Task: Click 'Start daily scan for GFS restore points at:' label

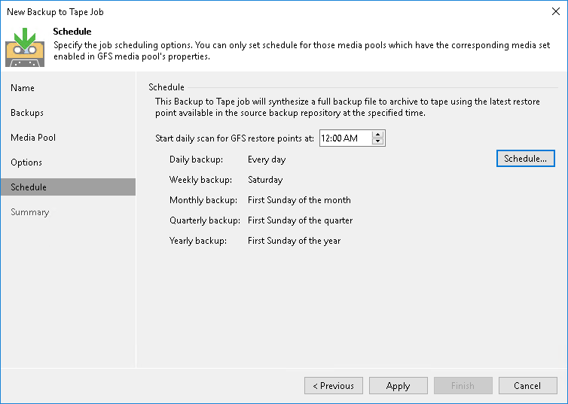Action: pos(235,138)
